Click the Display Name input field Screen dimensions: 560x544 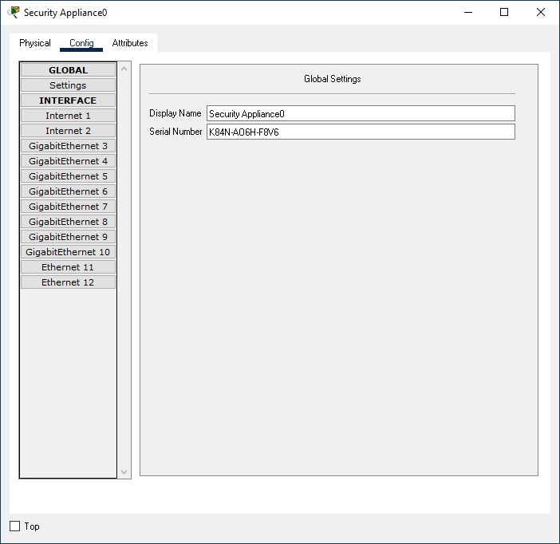(361, 113)
